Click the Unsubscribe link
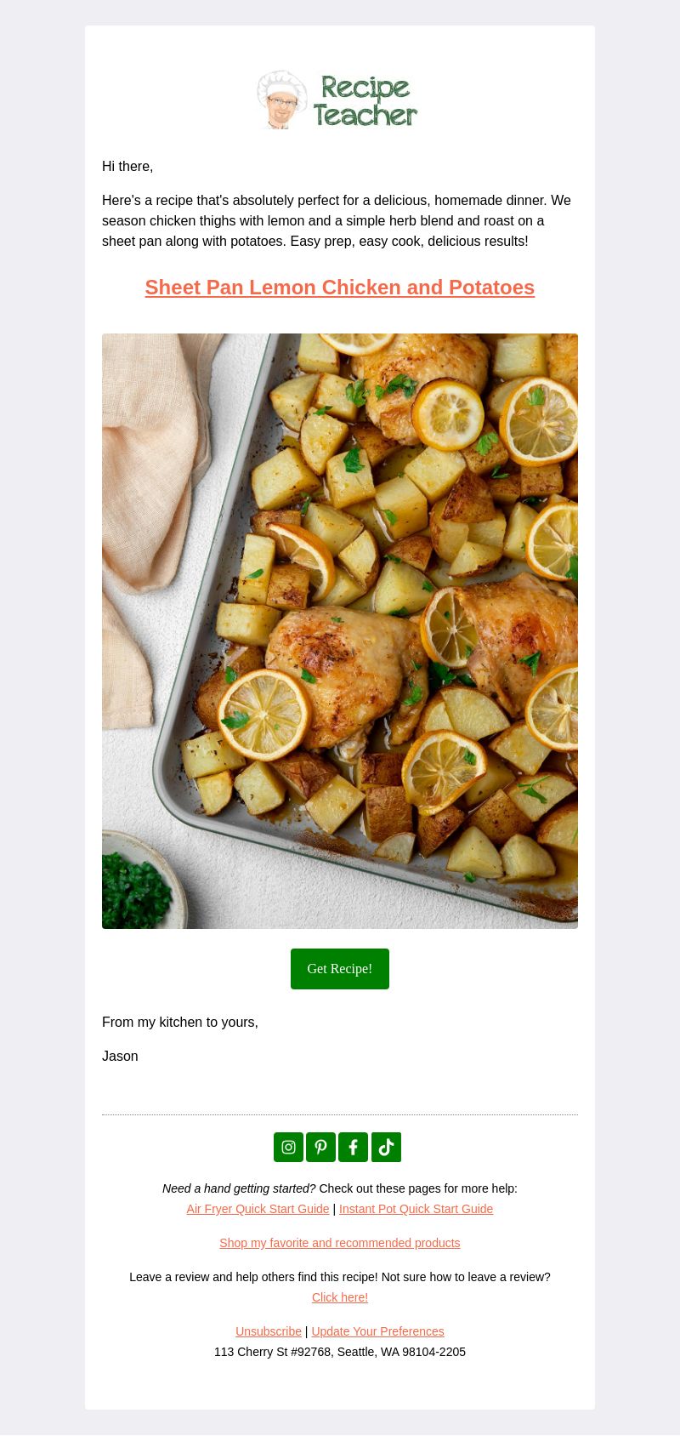 coord(269,1331)
